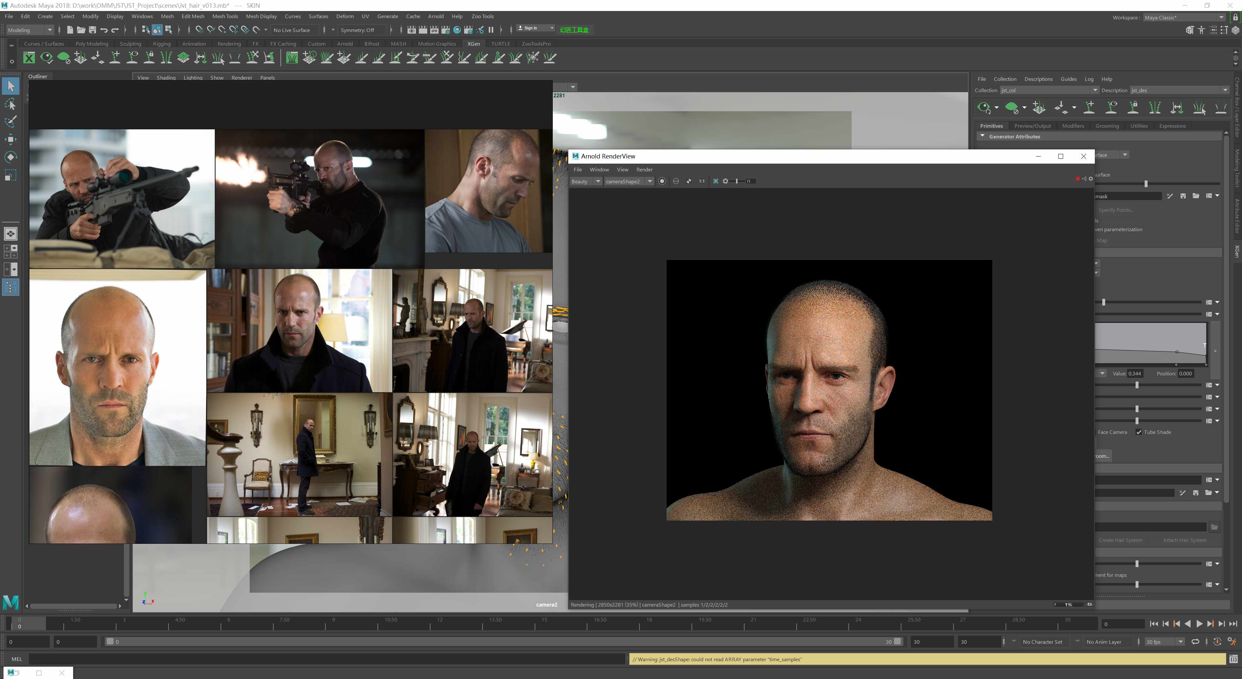Activate the Paint Selection tool
The image size is (1242, 679).
pyautogui.click(x=11, y=122)
